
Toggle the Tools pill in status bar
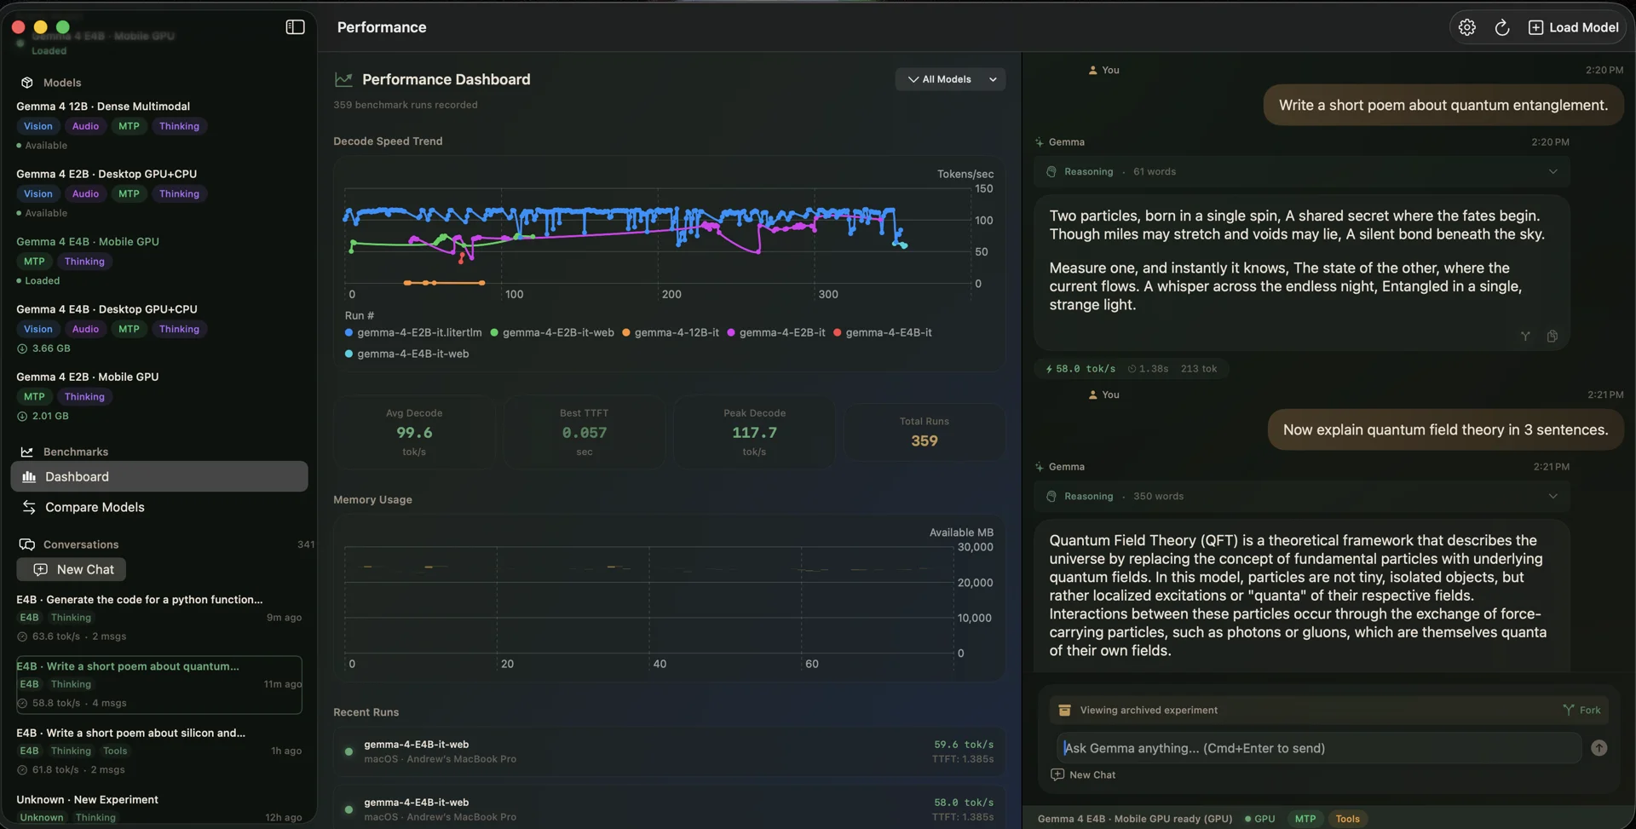tap(1347, 819)
